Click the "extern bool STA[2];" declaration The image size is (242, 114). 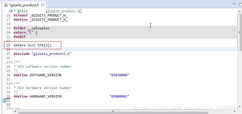point(32,45)
